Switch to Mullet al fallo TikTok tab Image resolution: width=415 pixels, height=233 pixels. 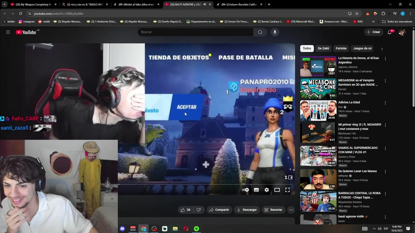pos(137,5)
